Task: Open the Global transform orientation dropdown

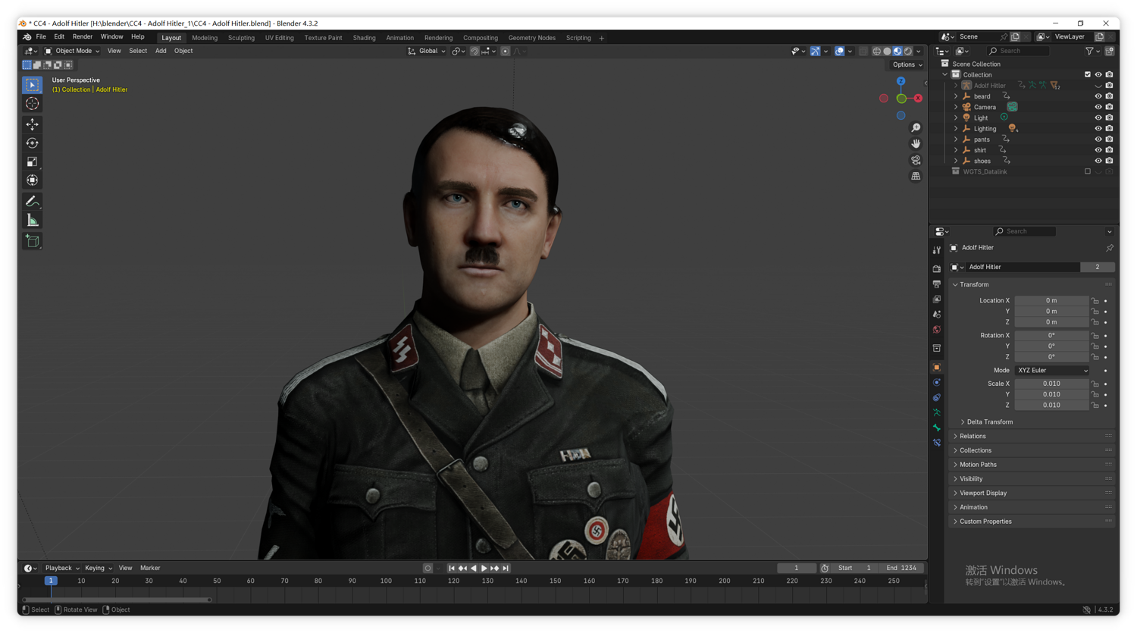Action: click(426, 51)
